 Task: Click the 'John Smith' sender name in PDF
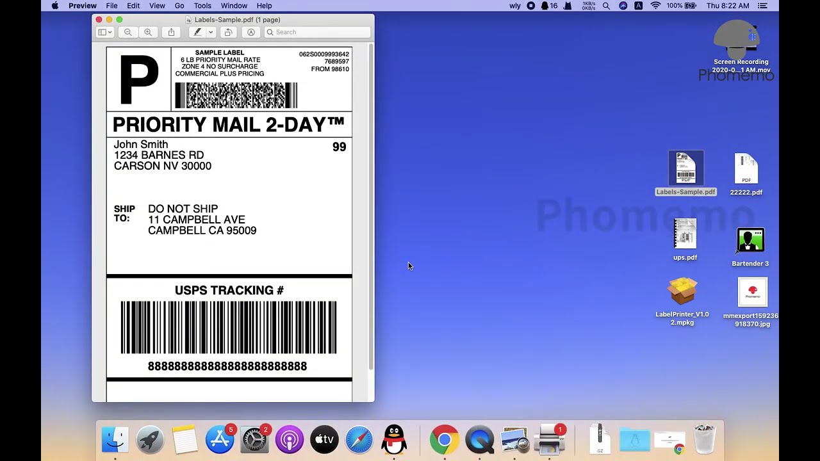click(x=141, y=145)
